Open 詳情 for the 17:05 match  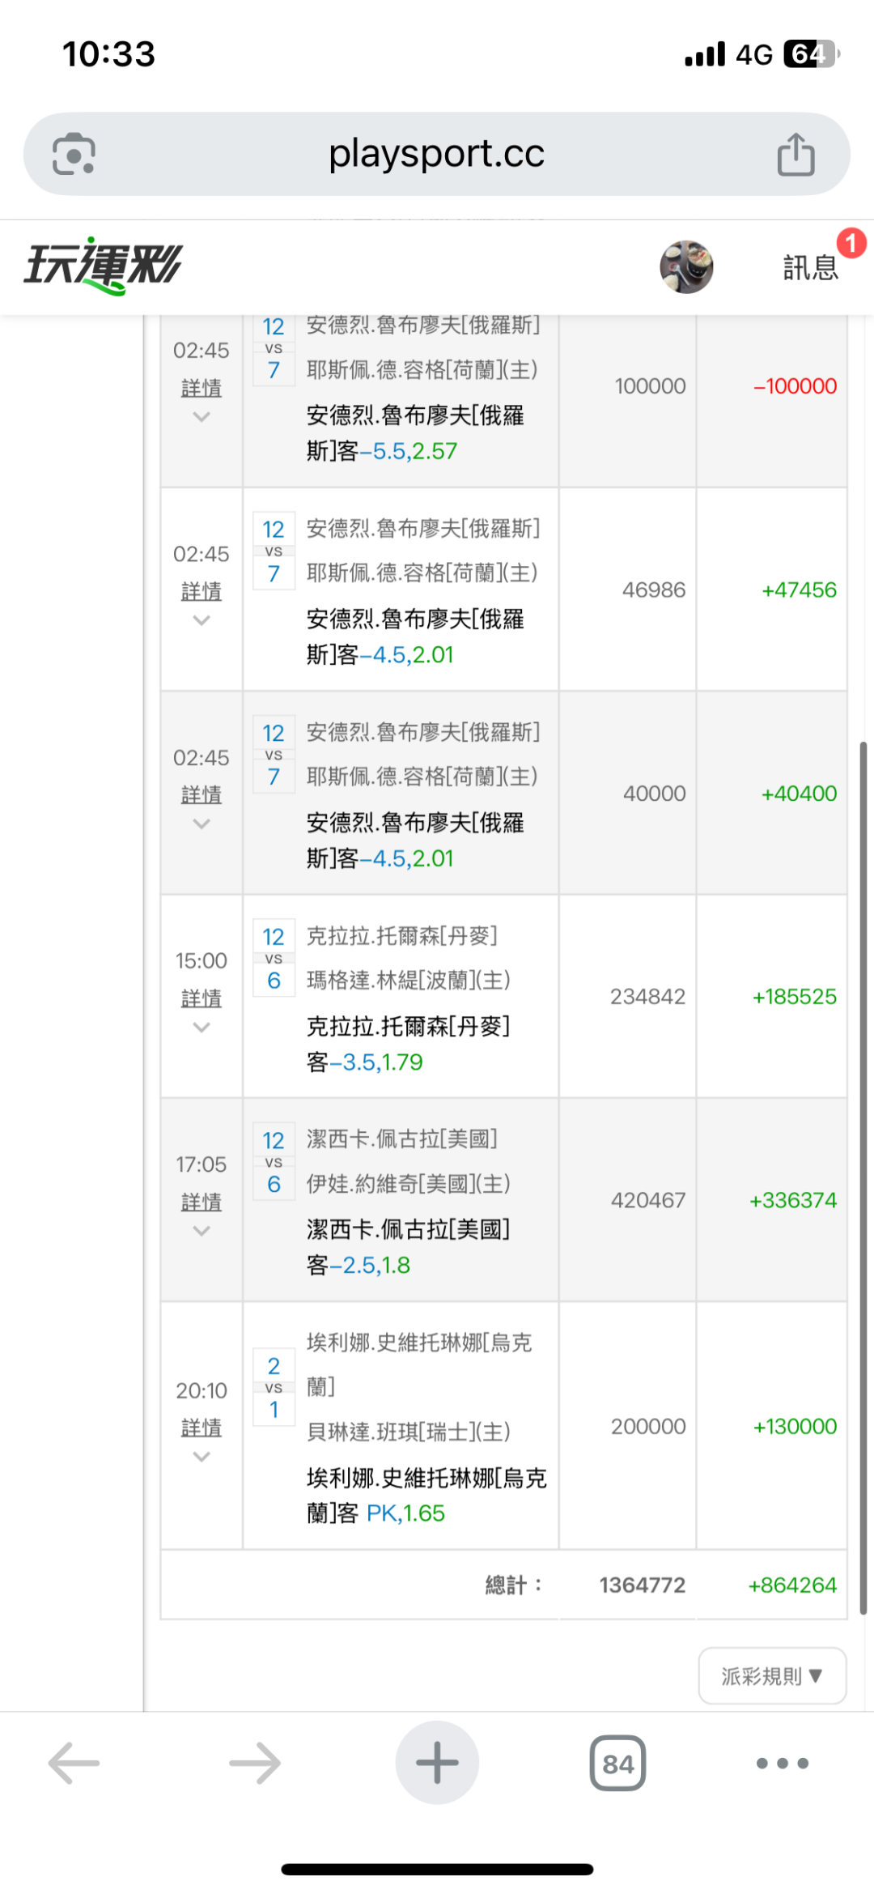pos(202,1202)
